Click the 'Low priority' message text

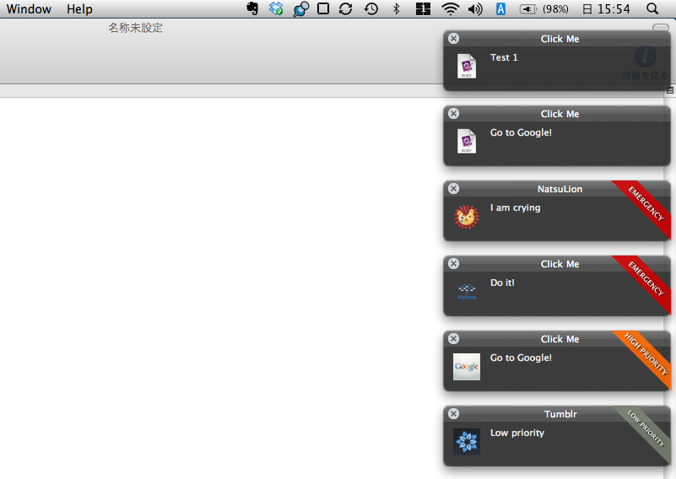(x=516, y=433)
